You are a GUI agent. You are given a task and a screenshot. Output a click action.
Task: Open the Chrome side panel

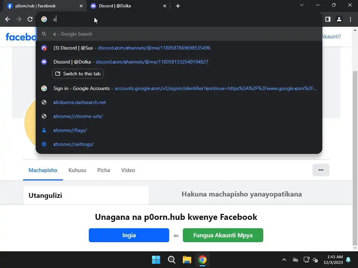click(x=328, y=20)
